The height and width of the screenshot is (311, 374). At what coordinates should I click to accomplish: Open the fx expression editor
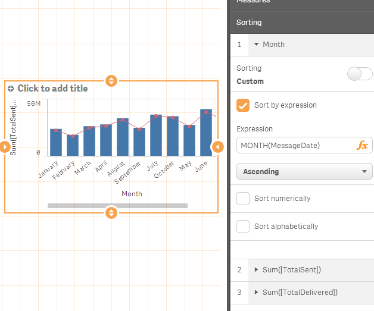pyautogui.click(x=362, y=145)
